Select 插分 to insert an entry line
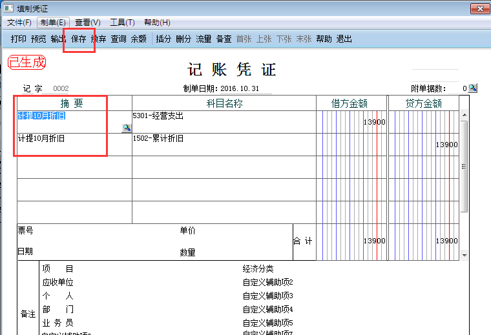Viewport: 491px width, 335px height. 164,39
